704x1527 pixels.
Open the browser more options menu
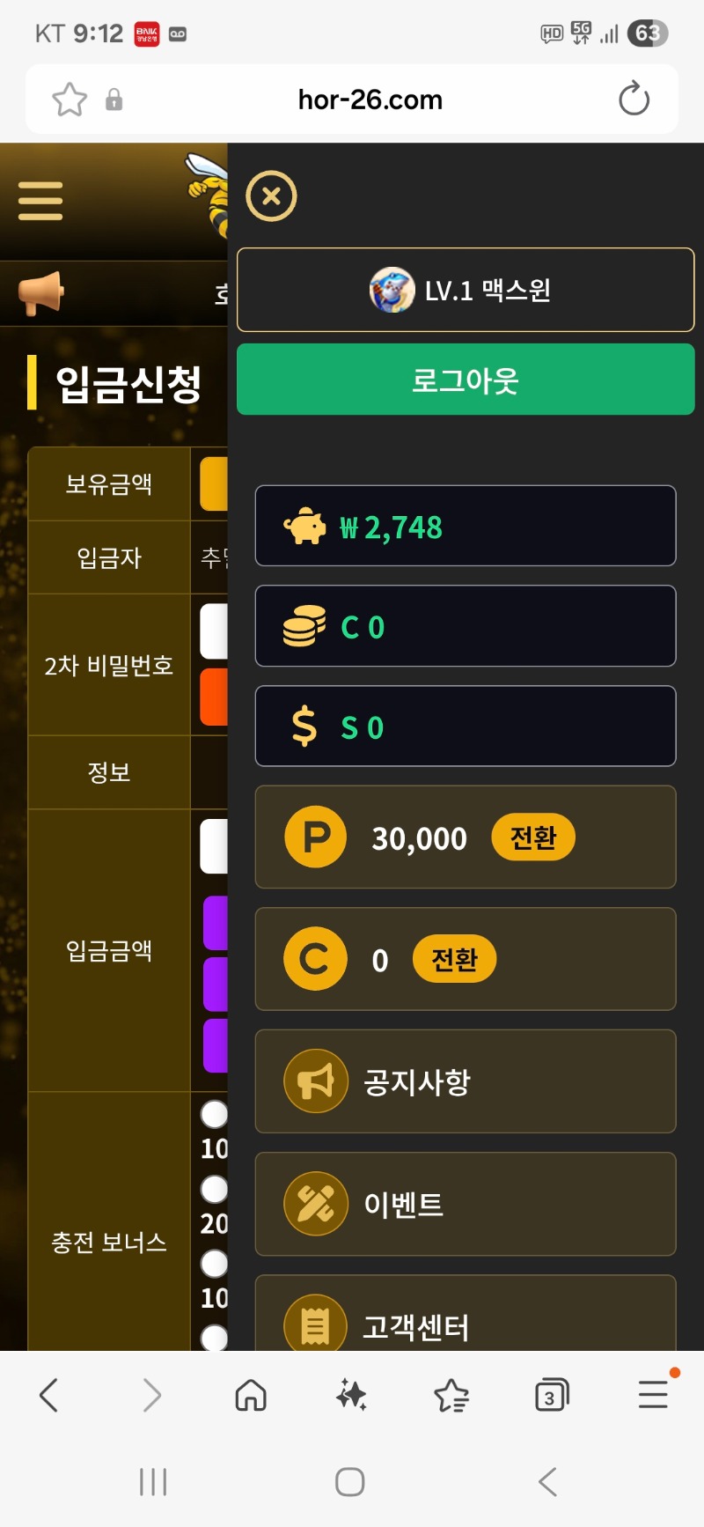pyautogui.click(x=652, y=1394)
